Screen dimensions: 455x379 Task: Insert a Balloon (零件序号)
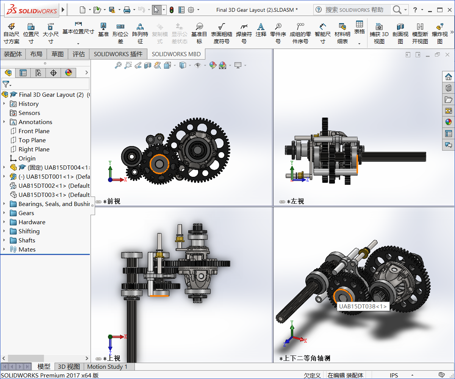click(x=278, y=33)
